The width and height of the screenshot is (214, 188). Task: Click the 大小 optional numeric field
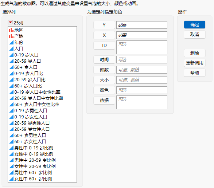coord(142,80)
